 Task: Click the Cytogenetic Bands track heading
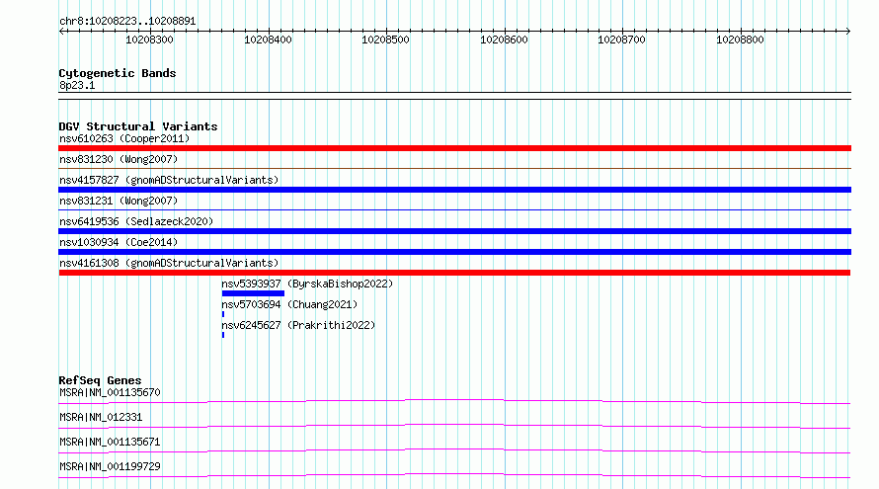tap(118, 73)
